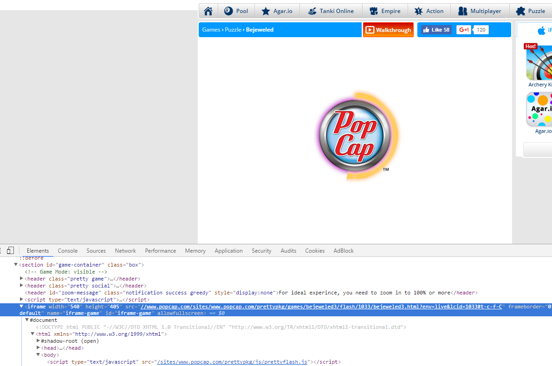Screen dimensions: 552x366
Task: Open the Application tab
Action: click(228, 251)
